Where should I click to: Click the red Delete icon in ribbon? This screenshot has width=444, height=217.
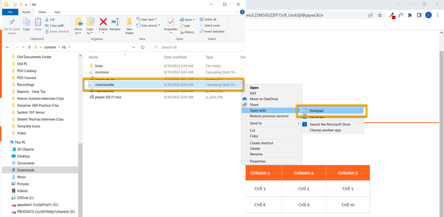(x=103, y=23)
